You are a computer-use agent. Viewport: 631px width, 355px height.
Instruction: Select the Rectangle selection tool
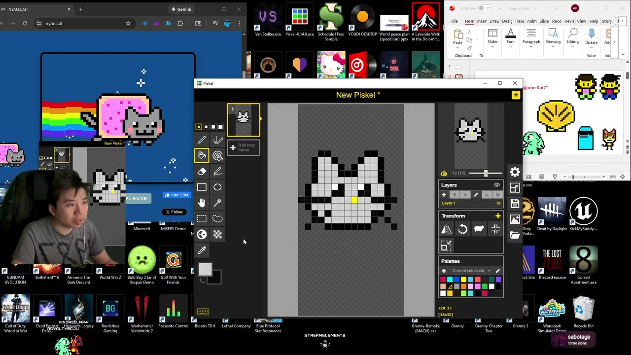[202, 219]
